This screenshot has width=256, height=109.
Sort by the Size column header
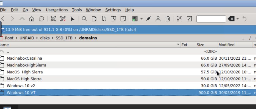[207, 45]
